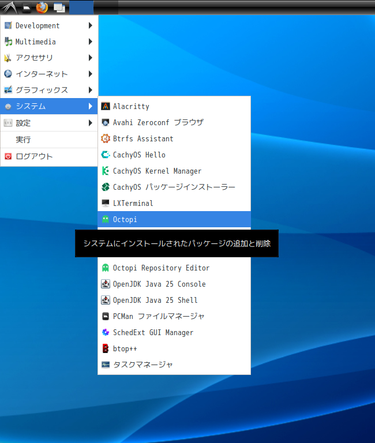
Task: Launch Alacritty from the submenu
Action: 174,106
